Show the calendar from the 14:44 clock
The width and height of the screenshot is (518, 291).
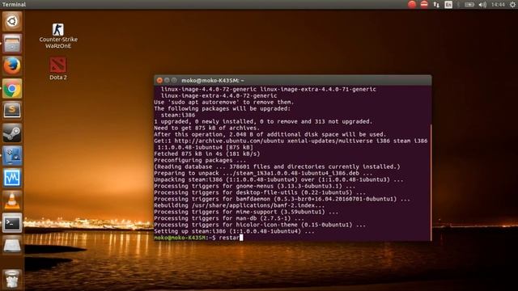coord(498,4)
